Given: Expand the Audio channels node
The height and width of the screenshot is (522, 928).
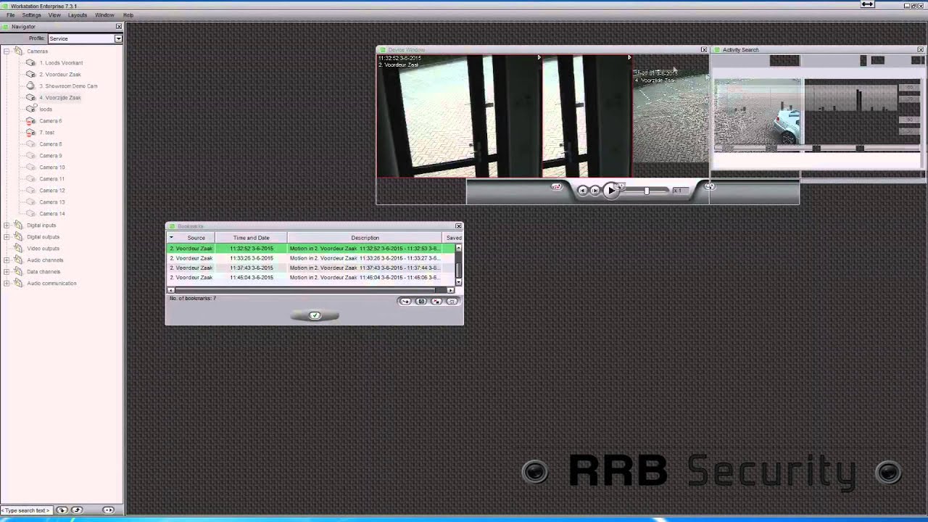Looking at the screenshot, I should (x=7, y=260).
